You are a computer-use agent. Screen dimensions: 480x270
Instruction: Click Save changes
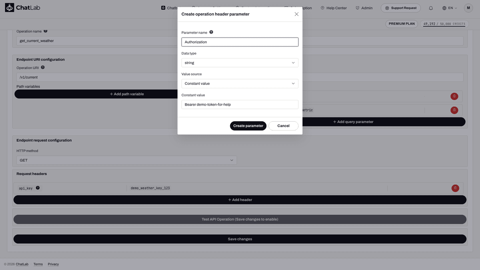pyautogui.click(x=240, y=239)
